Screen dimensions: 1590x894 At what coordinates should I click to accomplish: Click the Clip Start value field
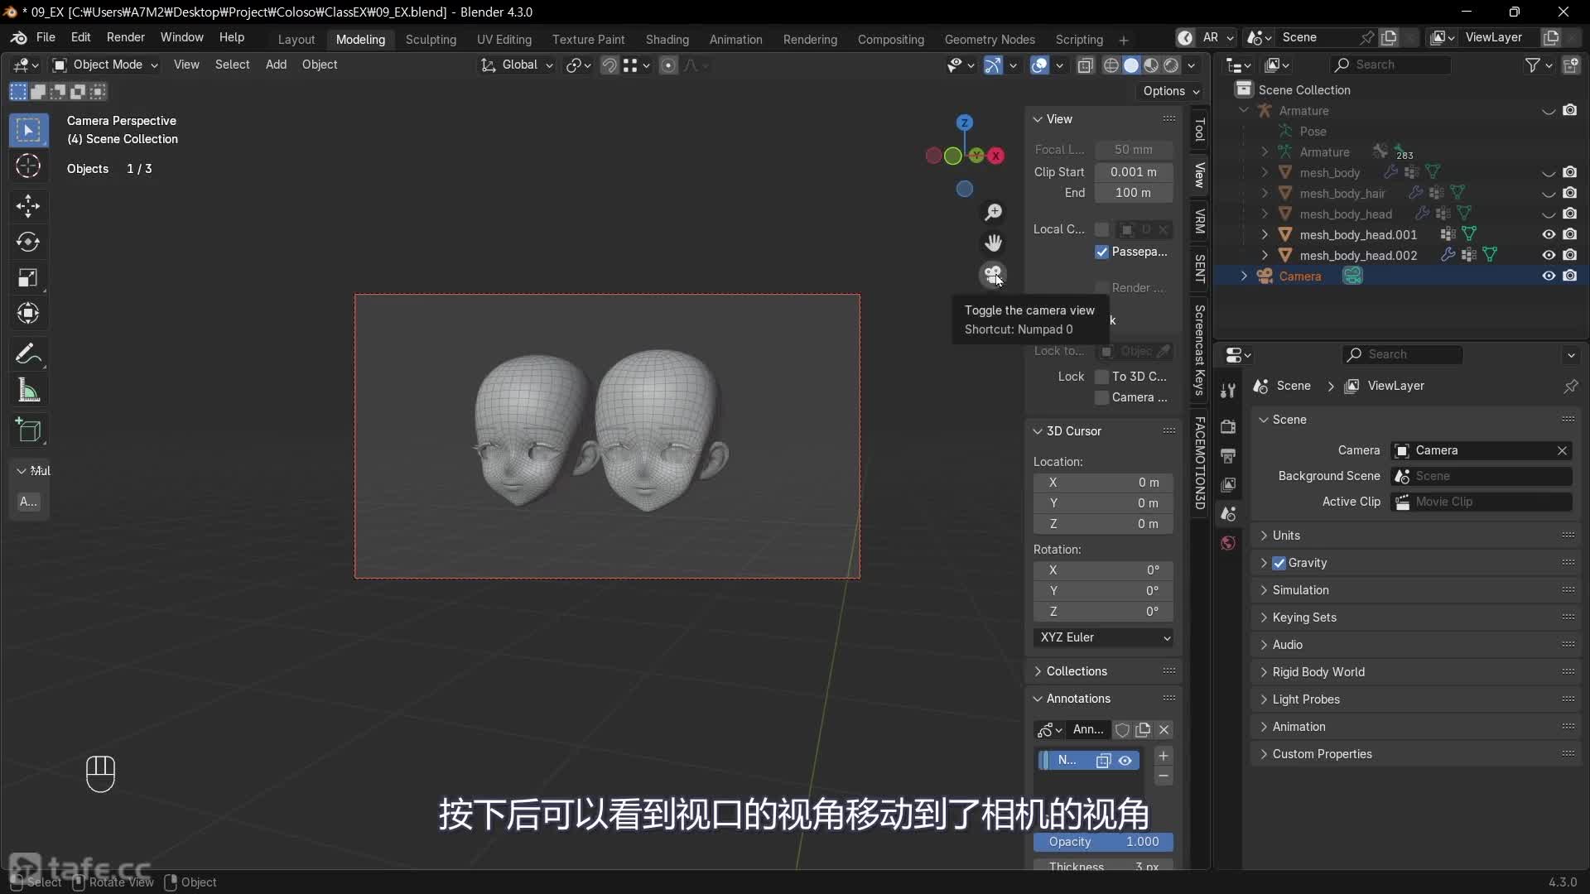1133,172
